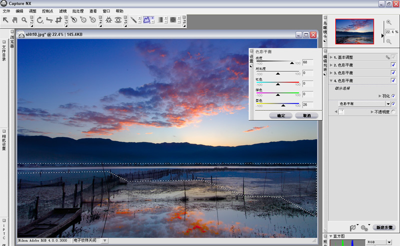Screen dimensions: 400x246
Task: Expand step 1 基本调整
Action: [331, 57]
